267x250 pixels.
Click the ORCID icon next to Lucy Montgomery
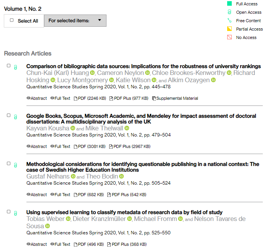pos(111,80)
